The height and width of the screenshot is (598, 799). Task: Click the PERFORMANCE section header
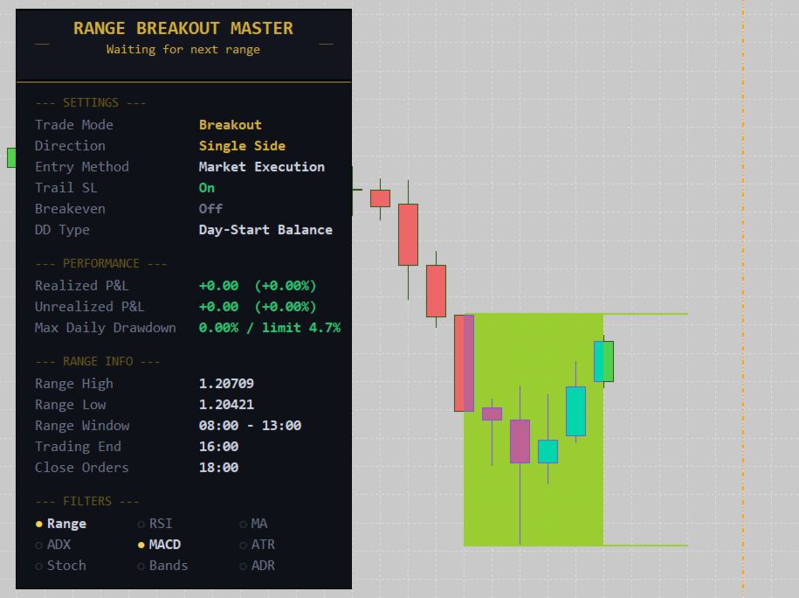click(101, 263)
